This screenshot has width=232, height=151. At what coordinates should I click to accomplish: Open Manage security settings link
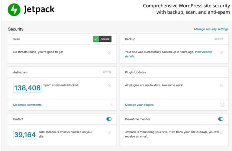coord(211,29)
